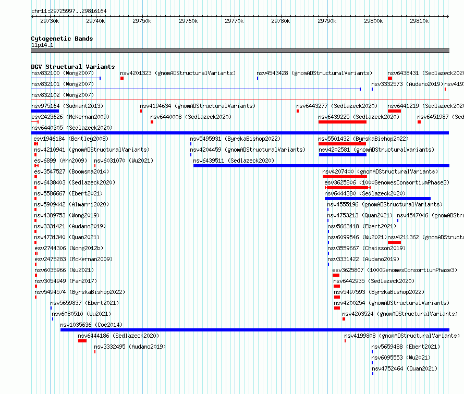This screenshot has height=394, width=464.
Task: Click nsv3332495 (Audano2019) label
Action: pyautogui.click(x=130, y=347)
